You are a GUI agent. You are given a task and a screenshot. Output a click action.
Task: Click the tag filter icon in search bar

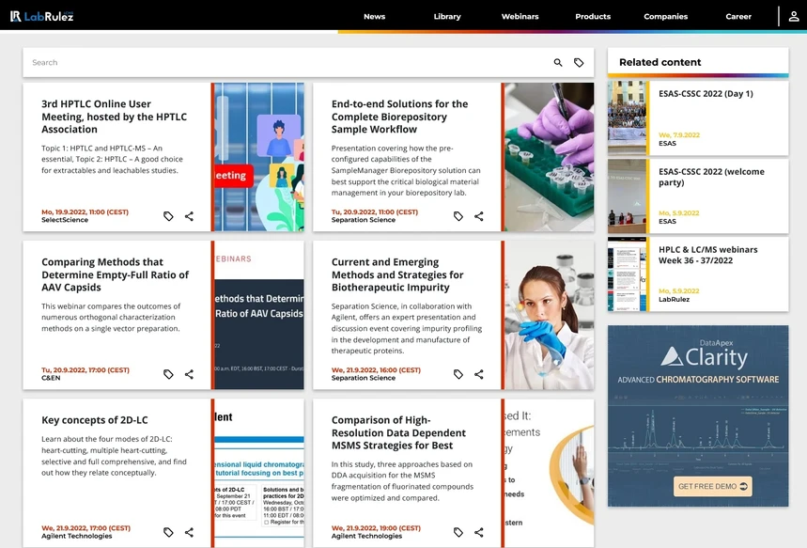click(x=579, y=63)
